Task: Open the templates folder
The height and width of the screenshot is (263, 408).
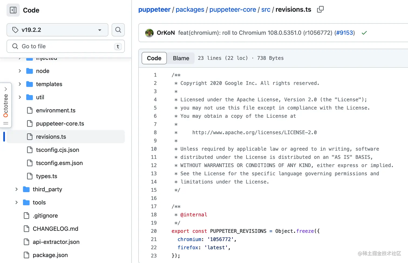Action: 49,84
